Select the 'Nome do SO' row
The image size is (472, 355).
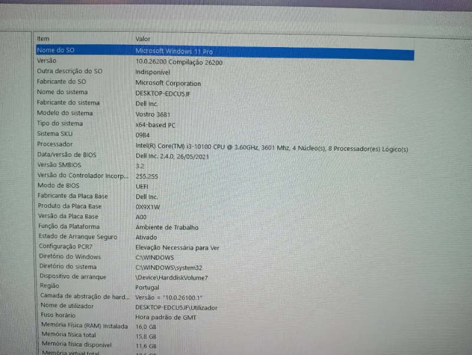225,52
